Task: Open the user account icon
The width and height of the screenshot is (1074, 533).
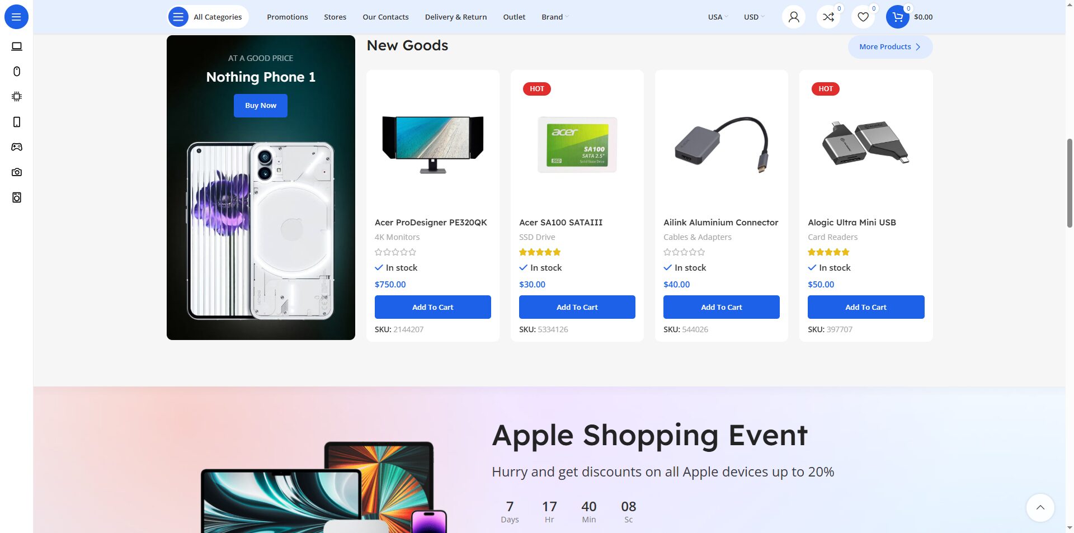Action: (x=794, y=17)
